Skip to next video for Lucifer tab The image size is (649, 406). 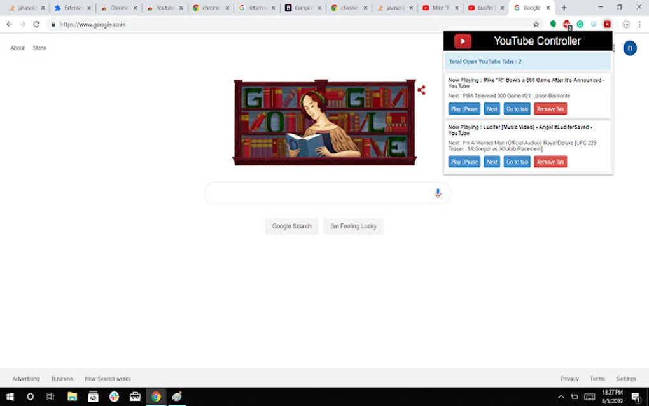click(492, 162)
